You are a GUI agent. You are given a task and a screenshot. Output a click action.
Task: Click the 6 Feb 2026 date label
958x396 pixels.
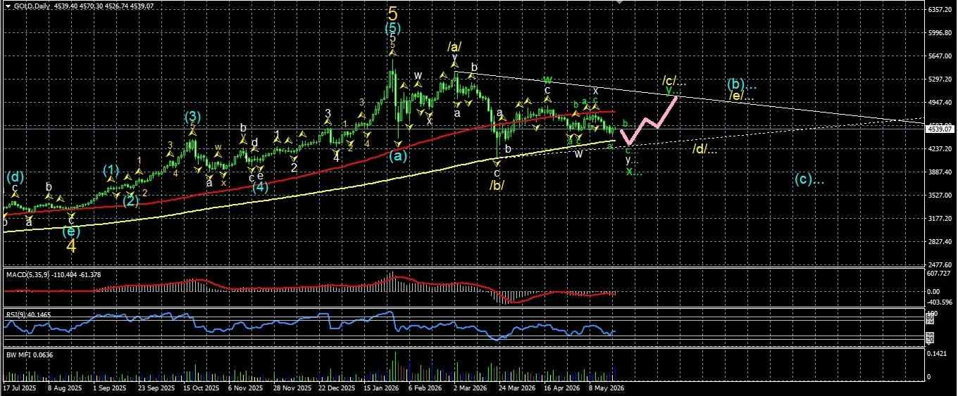(424, 388)
